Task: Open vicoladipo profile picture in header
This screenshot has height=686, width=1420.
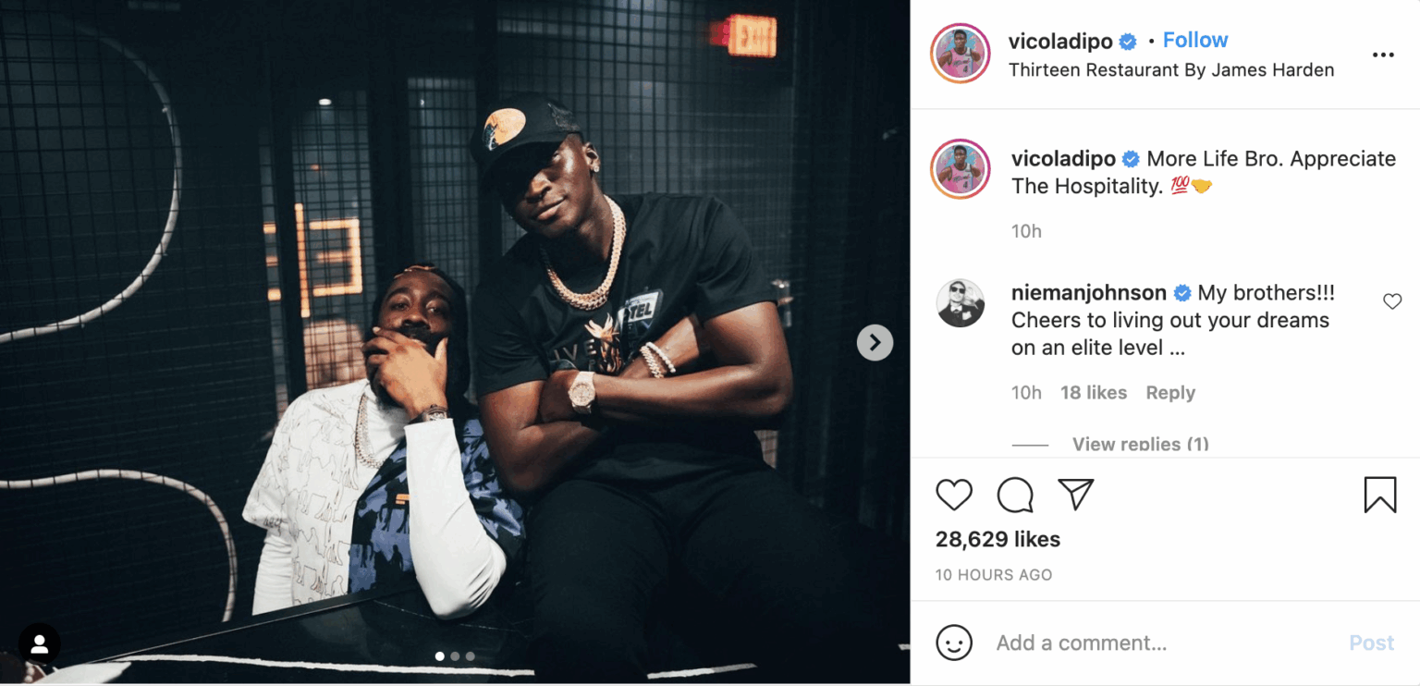Action: click(x=961, y=55)
